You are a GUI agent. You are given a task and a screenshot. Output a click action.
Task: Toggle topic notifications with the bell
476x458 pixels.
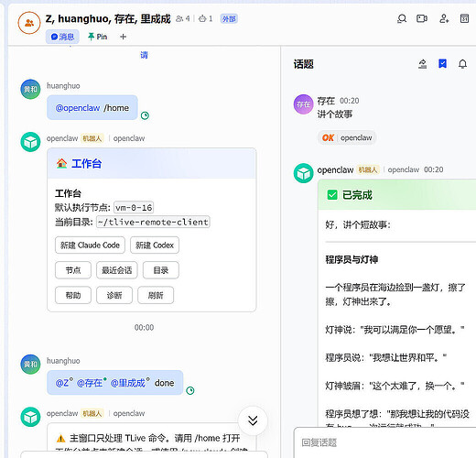(x=462, y=64)
